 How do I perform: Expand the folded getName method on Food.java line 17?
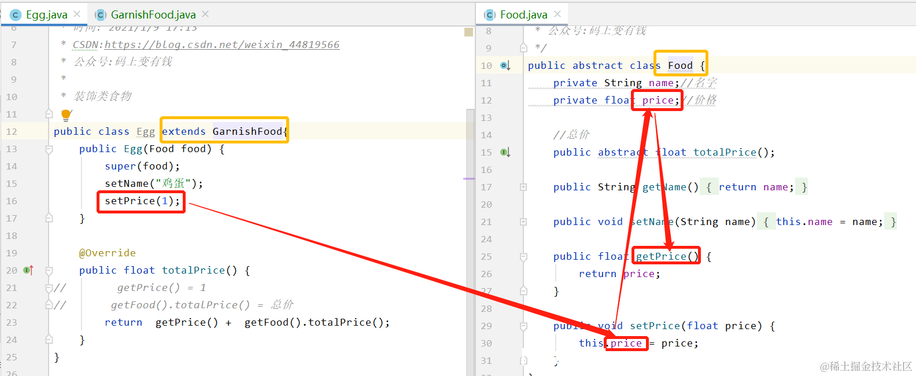pyautogui.click(x=523, y=187)
